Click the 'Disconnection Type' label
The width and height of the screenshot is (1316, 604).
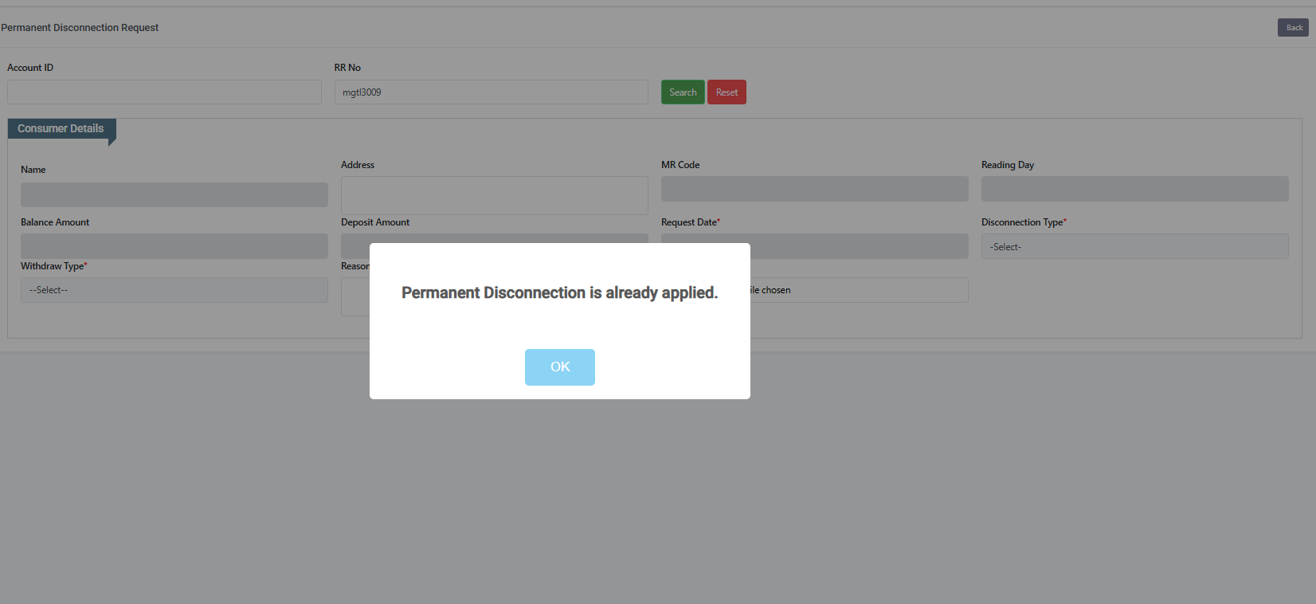tap(1022, 222)
